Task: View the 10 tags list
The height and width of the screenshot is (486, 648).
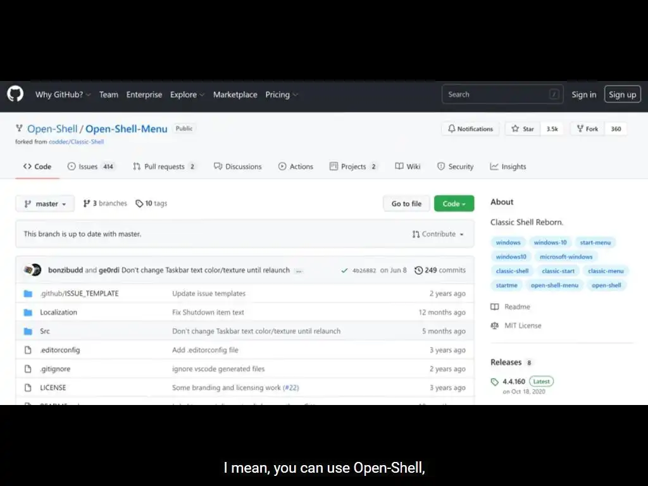Action: pos(152,203)
